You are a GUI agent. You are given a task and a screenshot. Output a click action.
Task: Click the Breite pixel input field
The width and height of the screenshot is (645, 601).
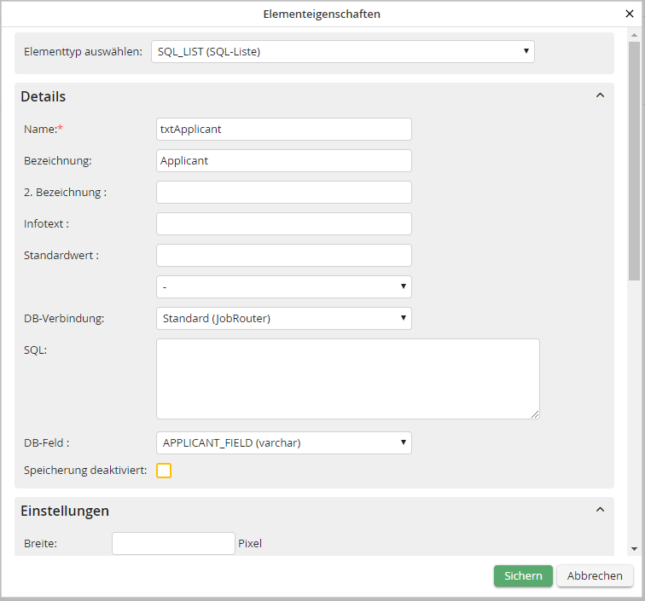click(173, 544)
